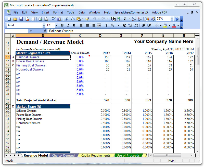Click Increase Decimal icon
Image resolution: width=204 pixels, height=167 pixels.
(x=130, y=25)
